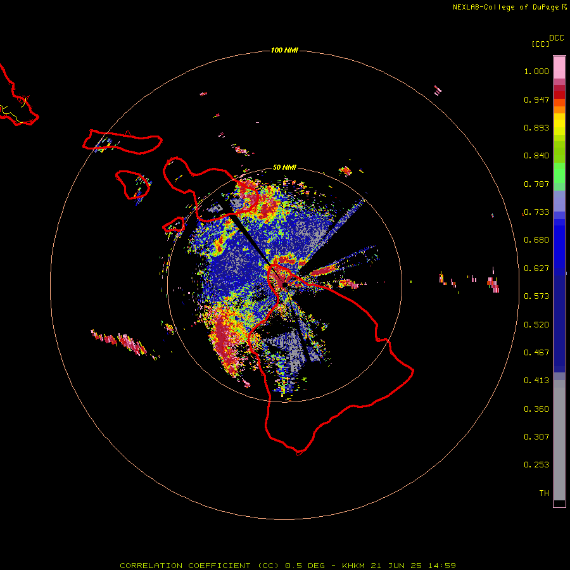Click the 0.573 color scale label
This screenshot has height=570, width=570.
pyautogui.click(x=536, y=296)
